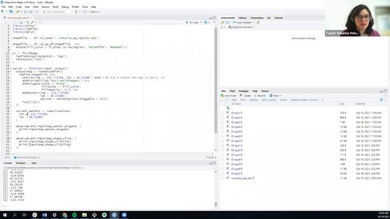Switch to the Packages tab
390x219 pixels.
(x=244, y=91)
